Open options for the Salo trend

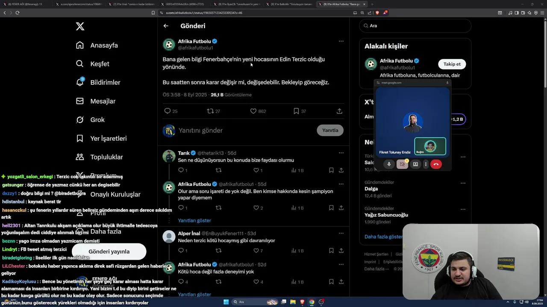click(x=463, y=157)
